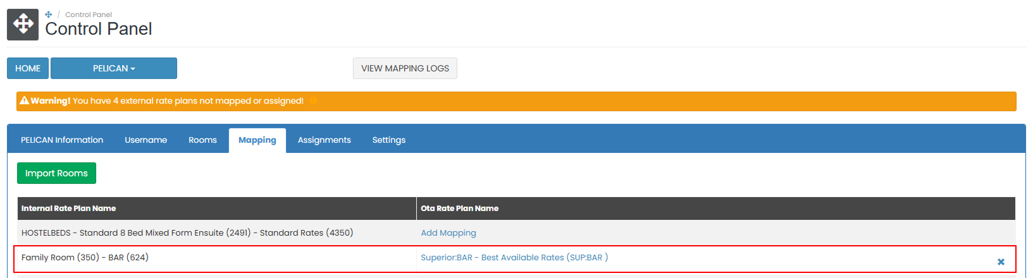This screenshot has height=278, width=1033.
Task: Click the orange dot in the warning banner
Action: [313, 100]
